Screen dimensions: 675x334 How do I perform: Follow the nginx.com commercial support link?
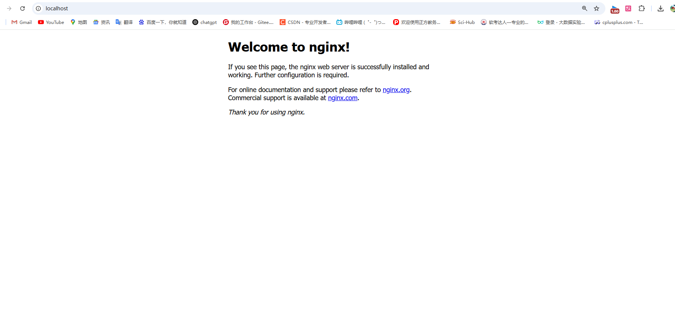[343, 98]
